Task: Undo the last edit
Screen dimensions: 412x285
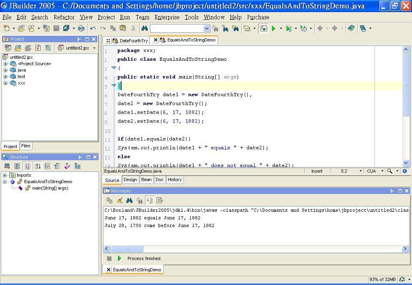Action: click(x=93, y=28)
